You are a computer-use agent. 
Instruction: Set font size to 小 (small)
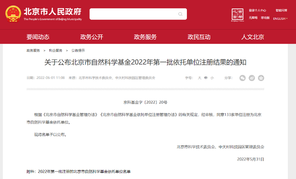212,78
